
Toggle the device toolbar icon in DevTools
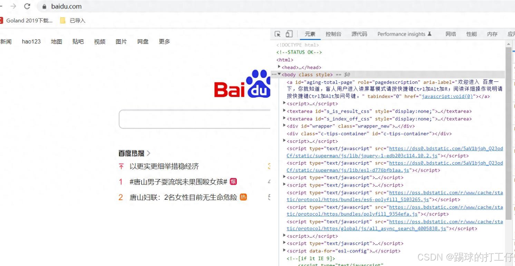point(289,34)
